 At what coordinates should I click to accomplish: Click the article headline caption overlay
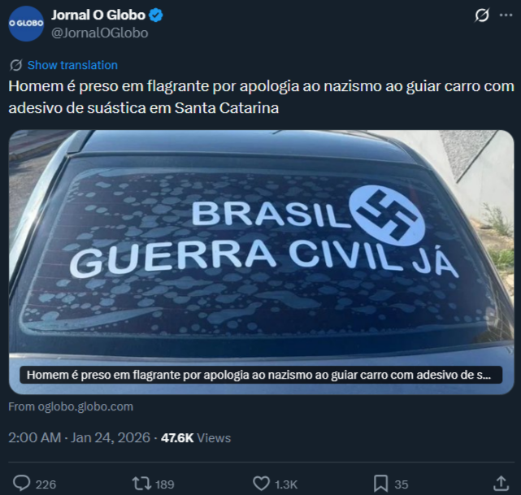coord(261,375)
